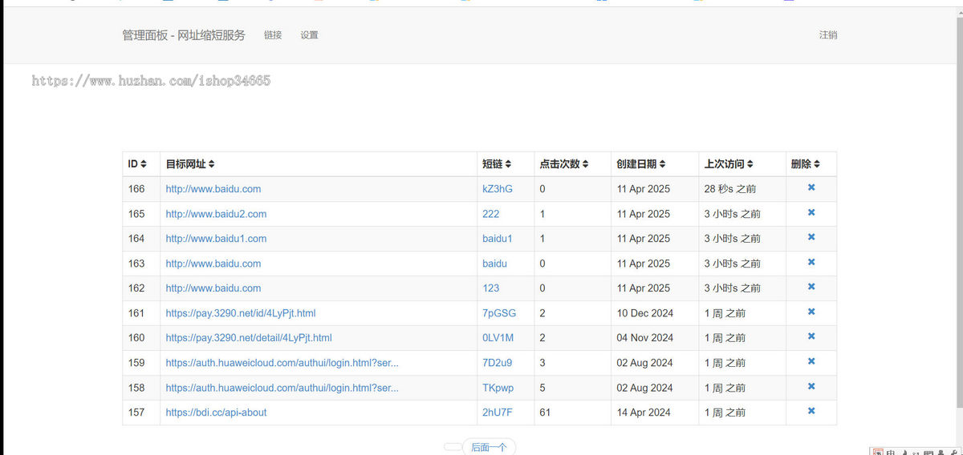The image size is (963, 455).
Task: Select the click count 3 in row 159
Action: (573, 363)
